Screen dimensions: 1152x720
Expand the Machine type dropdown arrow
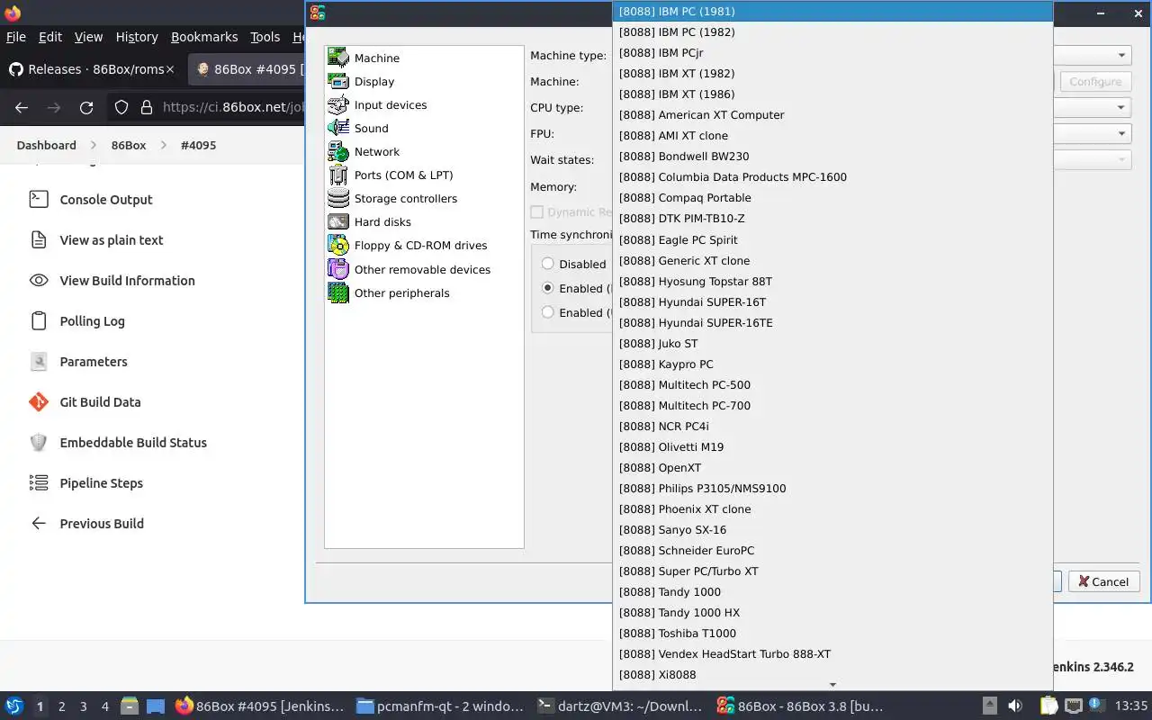pos(1122,55)
